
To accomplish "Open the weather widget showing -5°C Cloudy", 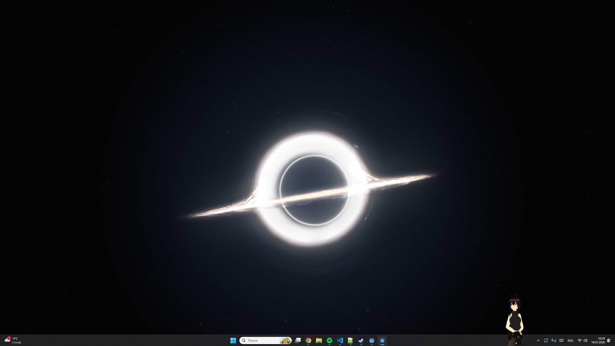I will (x=13, y=340).
